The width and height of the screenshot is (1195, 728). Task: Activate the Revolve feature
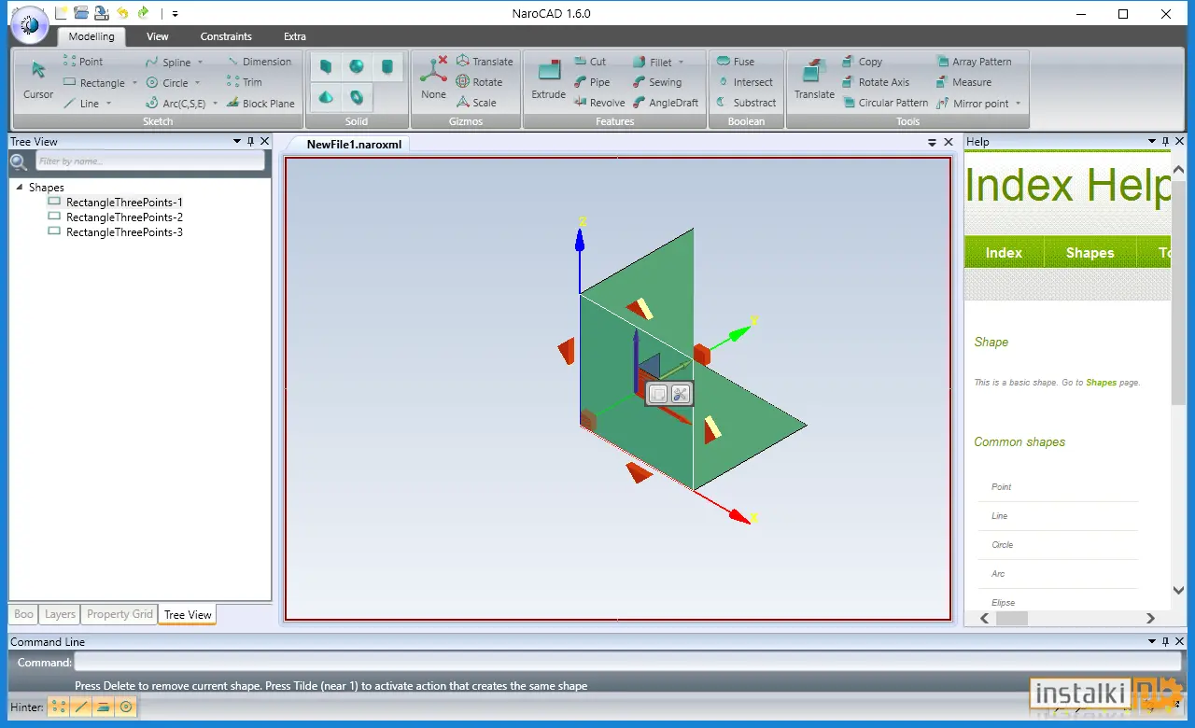pos(599,103)
